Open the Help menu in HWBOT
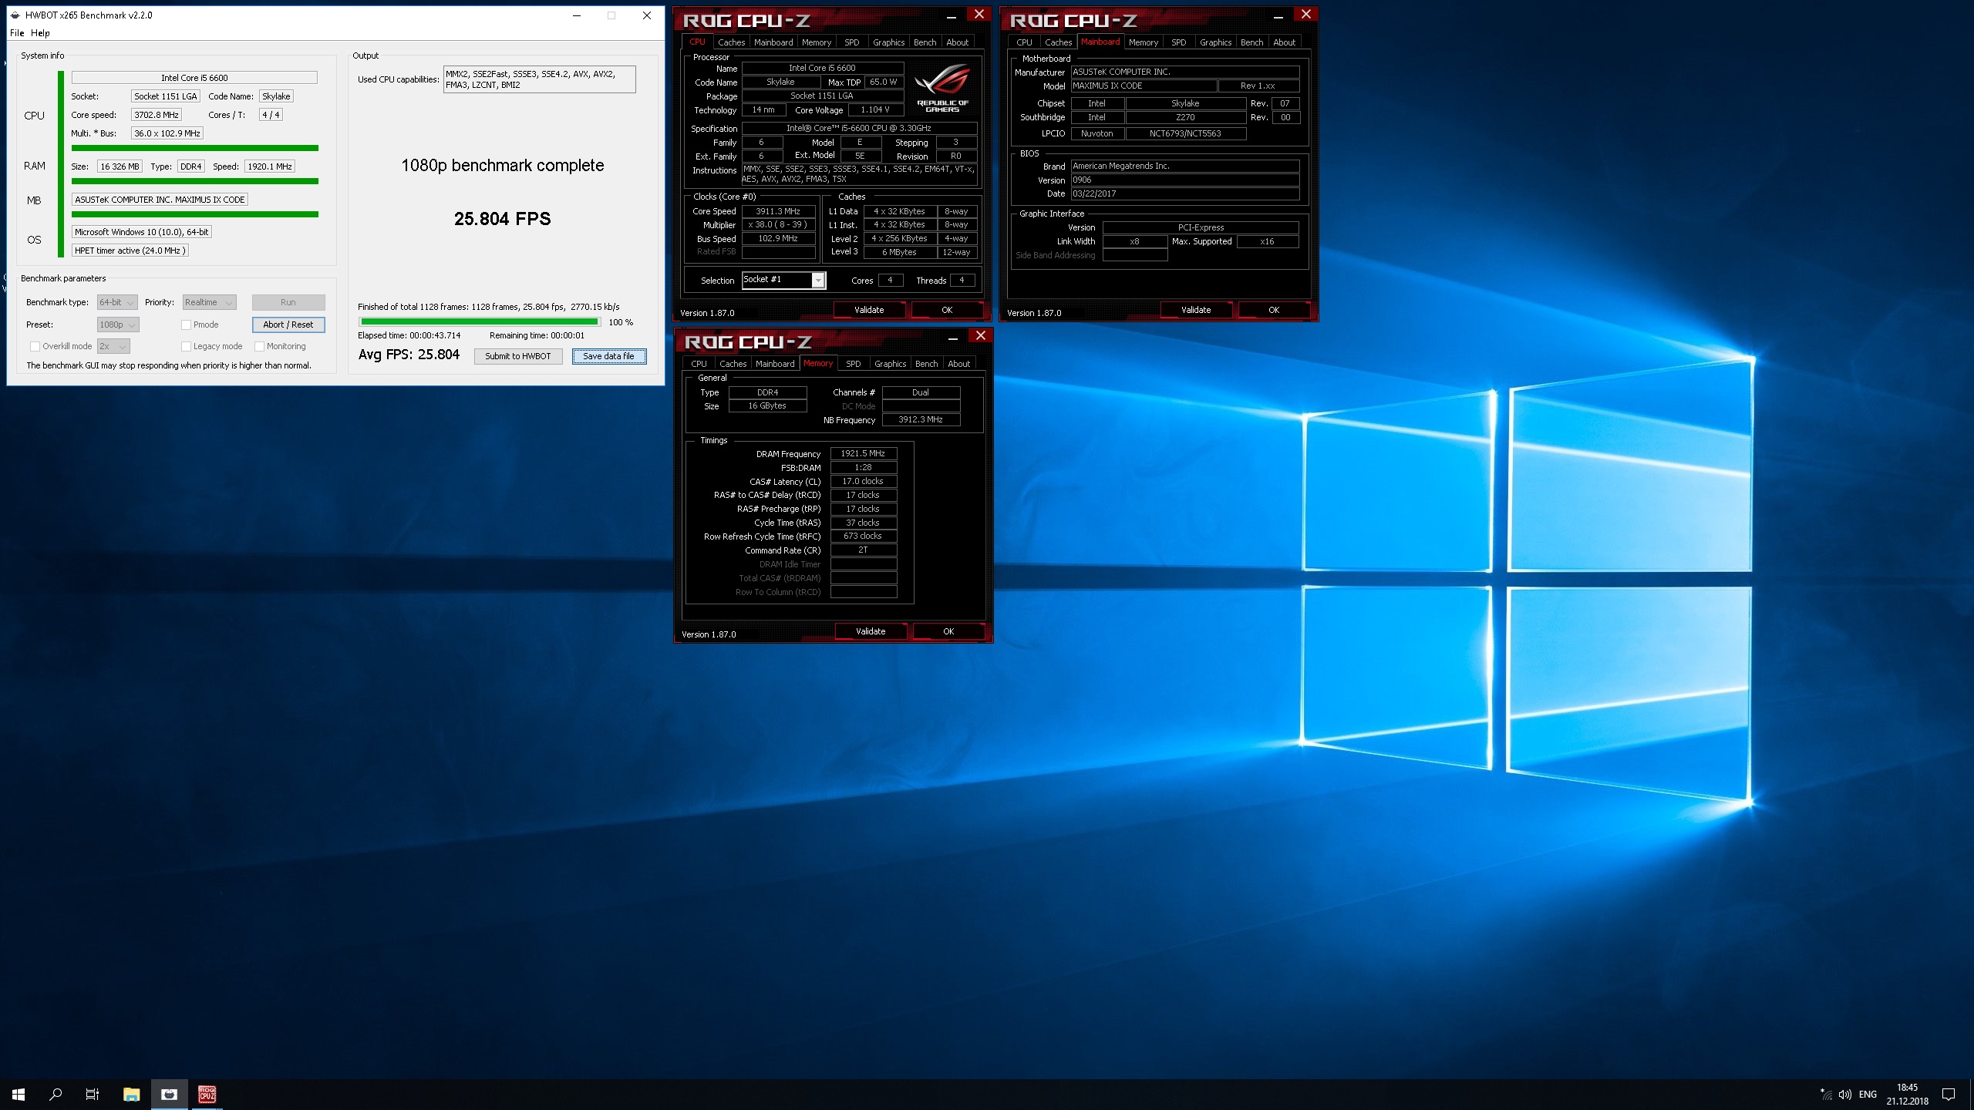 40,33
